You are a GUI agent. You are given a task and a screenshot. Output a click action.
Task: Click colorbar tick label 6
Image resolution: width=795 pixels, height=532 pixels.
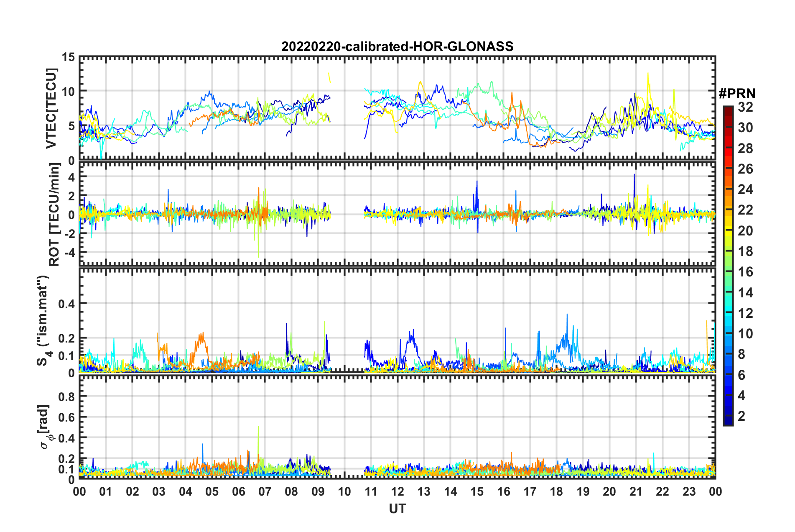(x=741, y=375)
